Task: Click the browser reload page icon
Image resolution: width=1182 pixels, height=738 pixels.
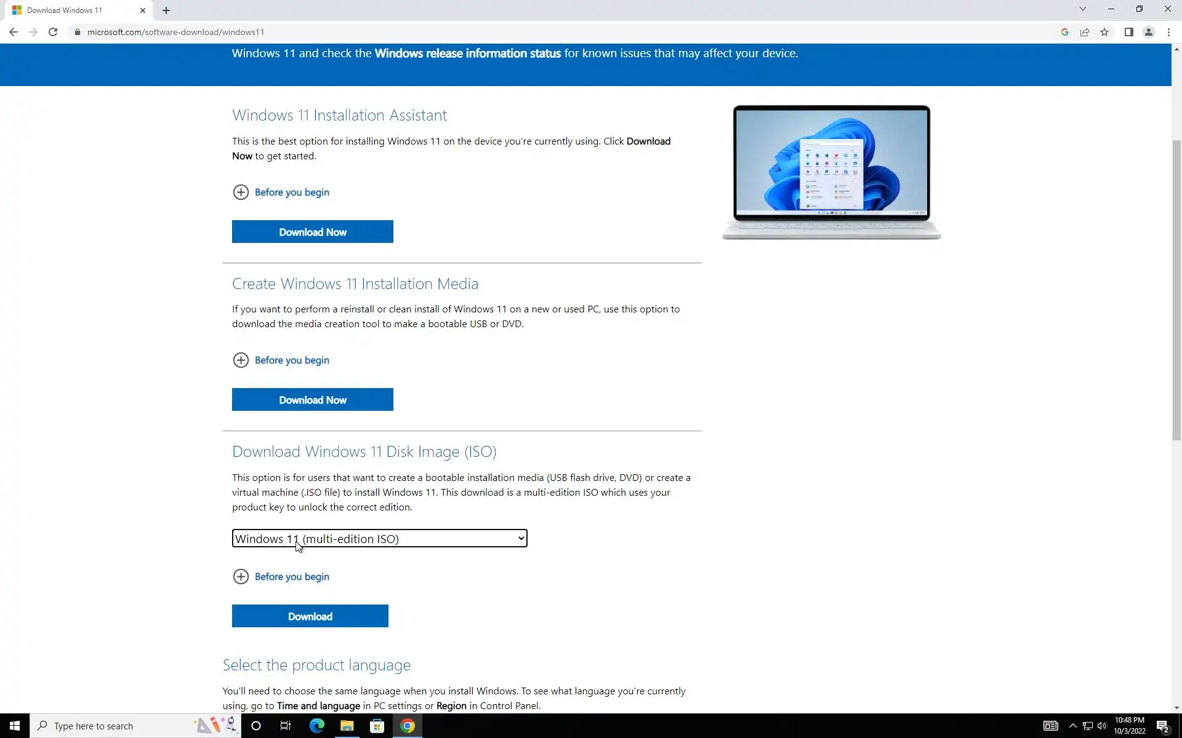Action: click(x=53, y=32)
